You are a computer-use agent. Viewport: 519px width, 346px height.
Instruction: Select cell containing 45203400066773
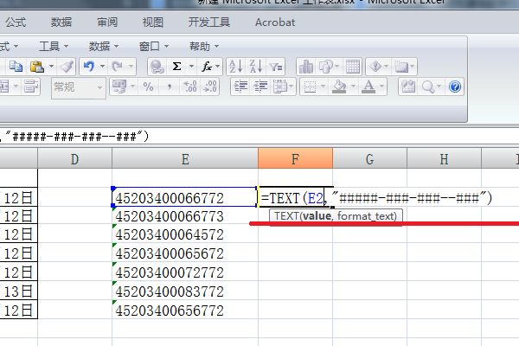coord(185,216)
